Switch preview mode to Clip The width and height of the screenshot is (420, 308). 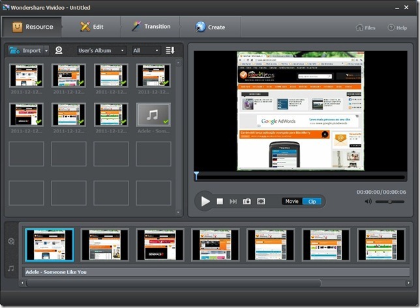(x=312, y=202)
